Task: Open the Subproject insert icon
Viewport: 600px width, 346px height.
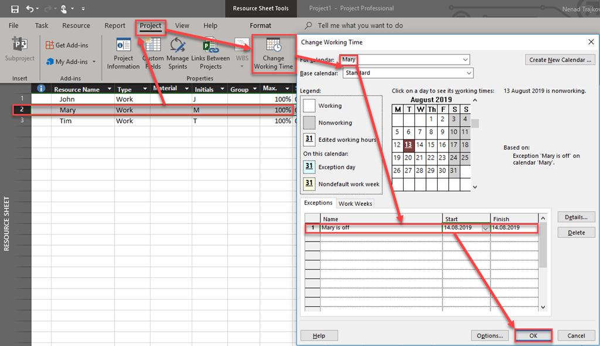Action: pos(19,46)
